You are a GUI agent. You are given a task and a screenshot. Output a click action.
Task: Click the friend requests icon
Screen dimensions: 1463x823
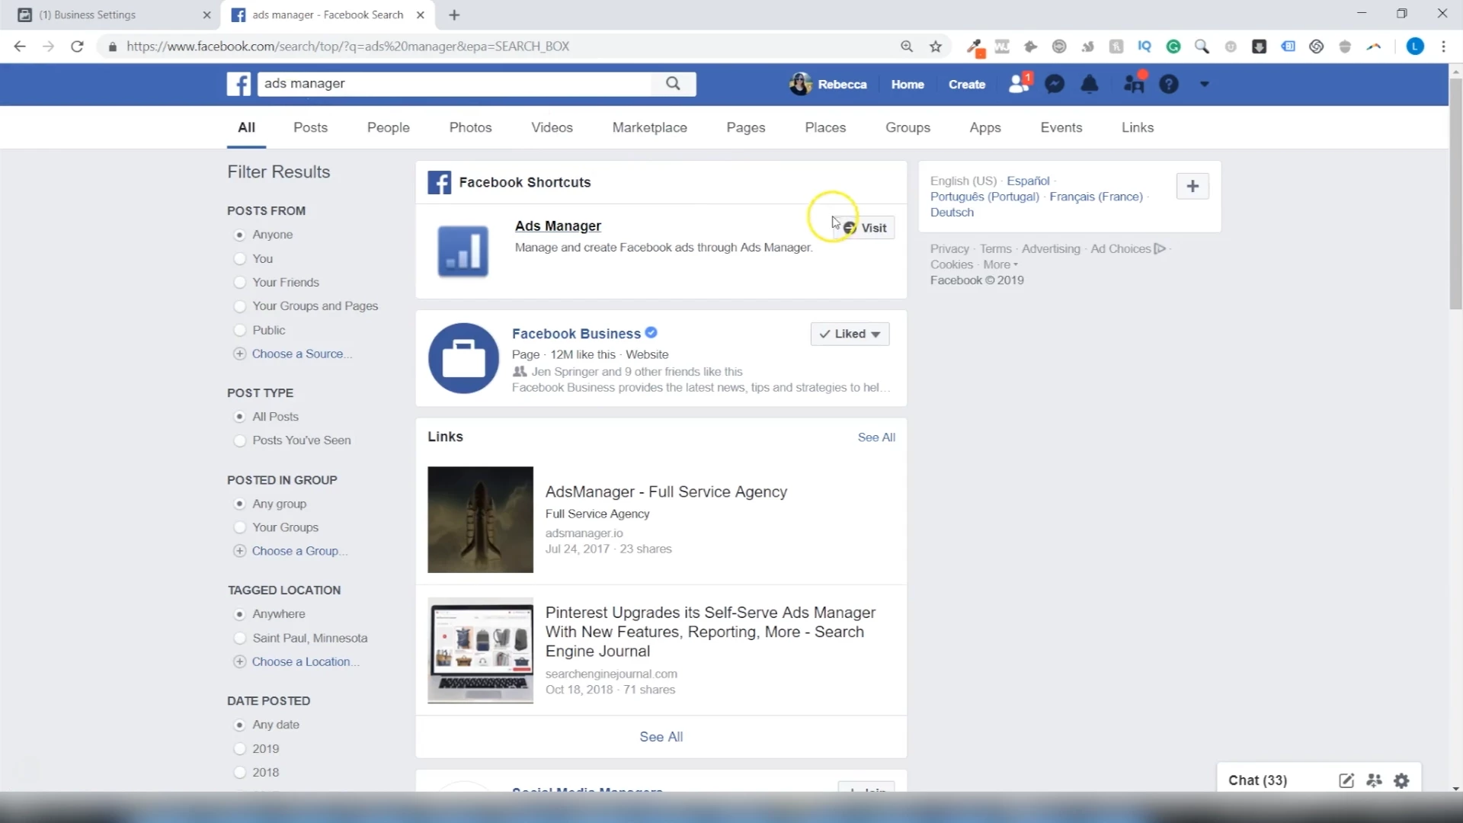click(x=1019, y=85)
